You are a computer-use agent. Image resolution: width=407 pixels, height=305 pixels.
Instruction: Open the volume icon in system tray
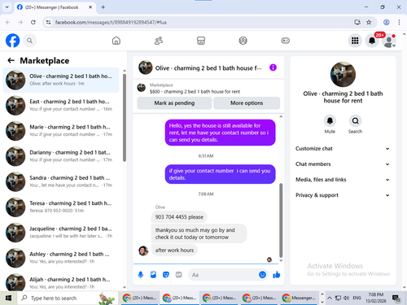(x=346, y=298)
